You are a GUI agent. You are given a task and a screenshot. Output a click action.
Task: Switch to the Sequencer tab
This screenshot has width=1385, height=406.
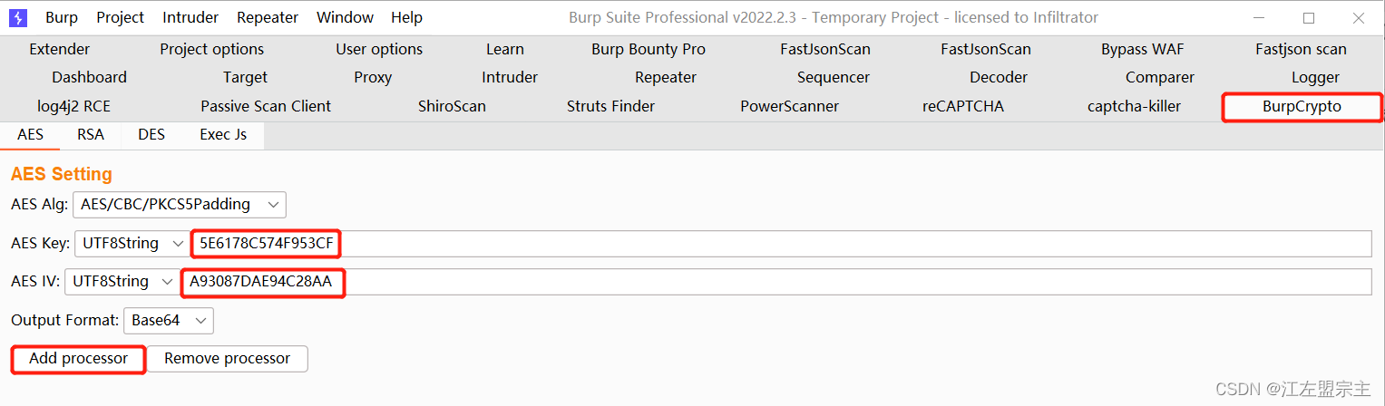click(x=834, y=78)
